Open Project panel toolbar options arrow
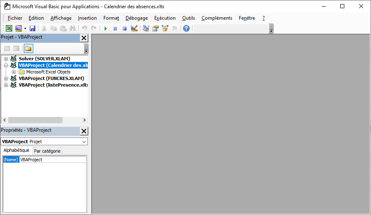The height and width of the screenshot is (215, 371). pyautogui.click(x=86, y=48)
